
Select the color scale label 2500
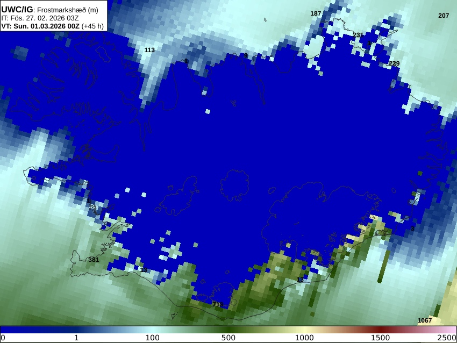point(447,338)
